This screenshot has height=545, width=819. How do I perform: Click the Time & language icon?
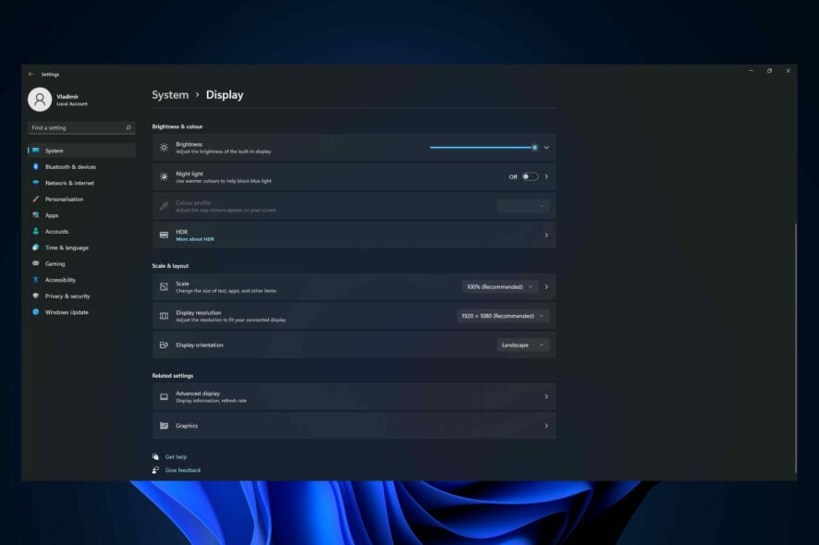pyautogui.click(x=35, y=248)
